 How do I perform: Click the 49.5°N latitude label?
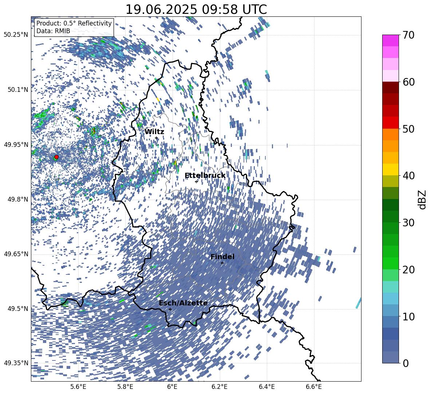17,308
